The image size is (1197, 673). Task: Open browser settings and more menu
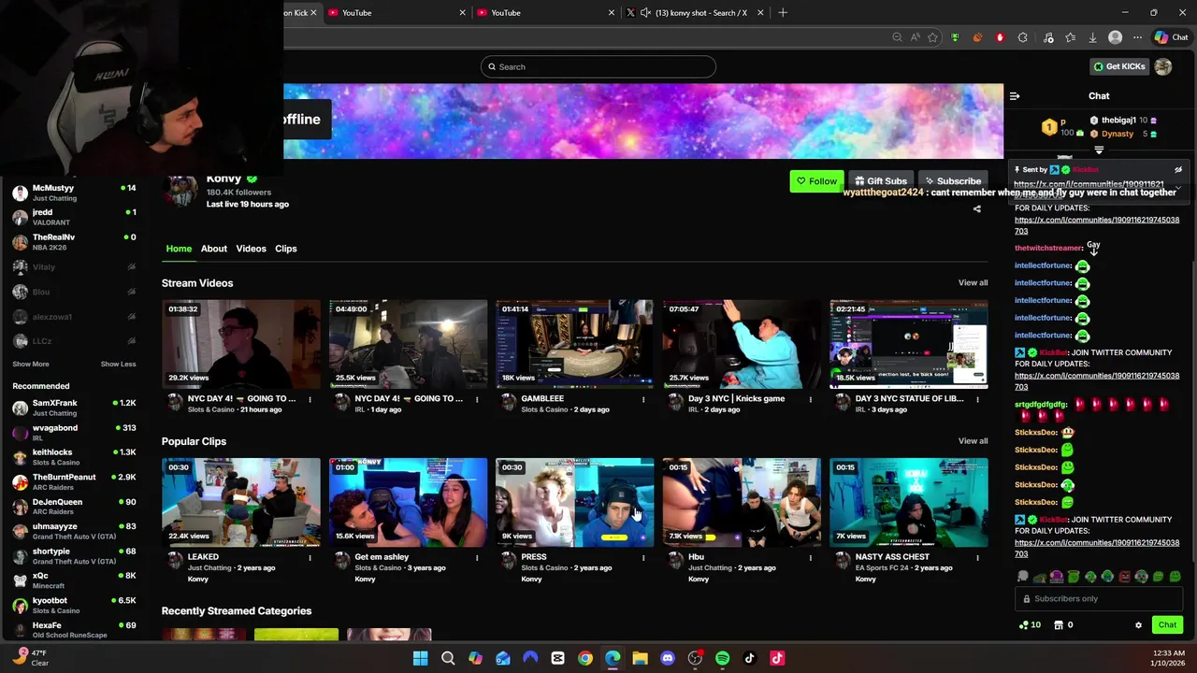click(x=1137, y=37)
